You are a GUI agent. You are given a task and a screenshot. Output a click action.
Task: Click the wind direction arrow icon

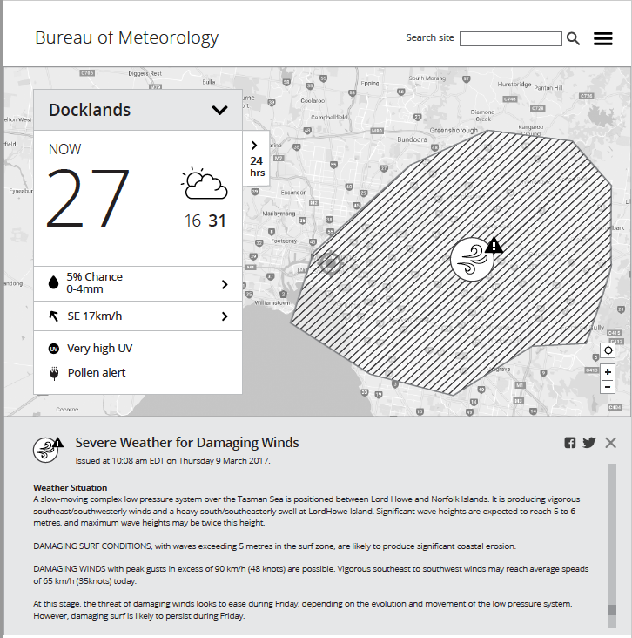tap(53, 316)
